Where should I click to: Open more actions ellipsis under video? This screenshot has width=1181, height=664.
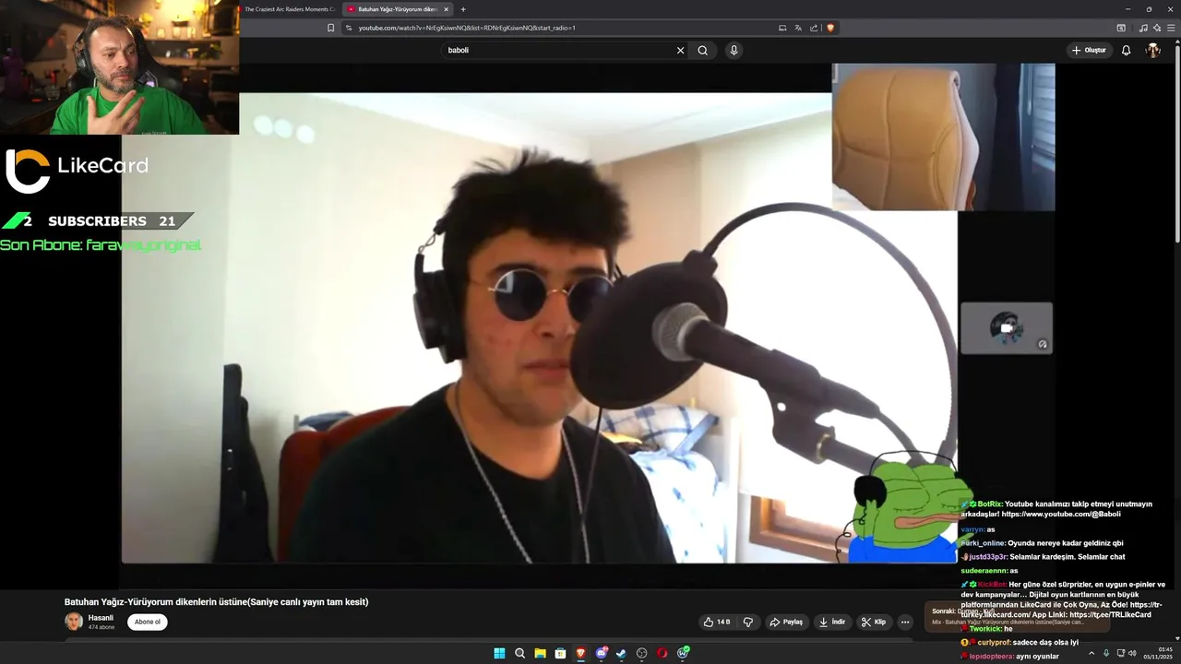(x=905, y=622)
